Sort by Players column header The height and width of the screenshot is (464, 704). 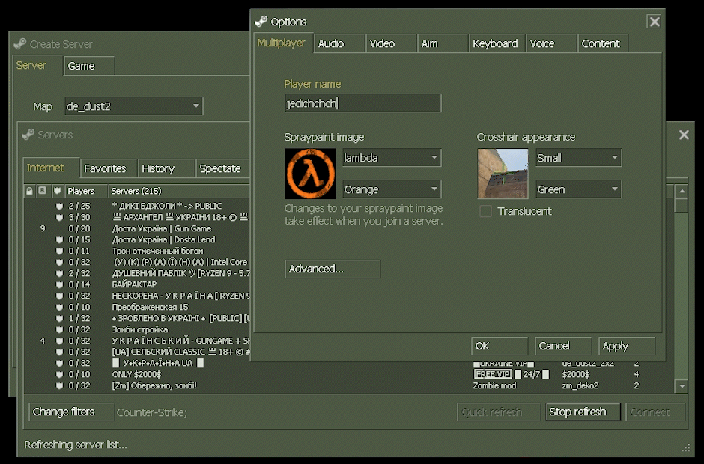pos(86,191)
